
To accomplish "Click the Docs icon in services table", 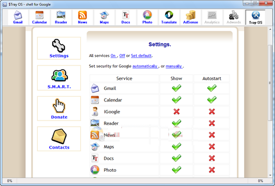I will point(95,158).
